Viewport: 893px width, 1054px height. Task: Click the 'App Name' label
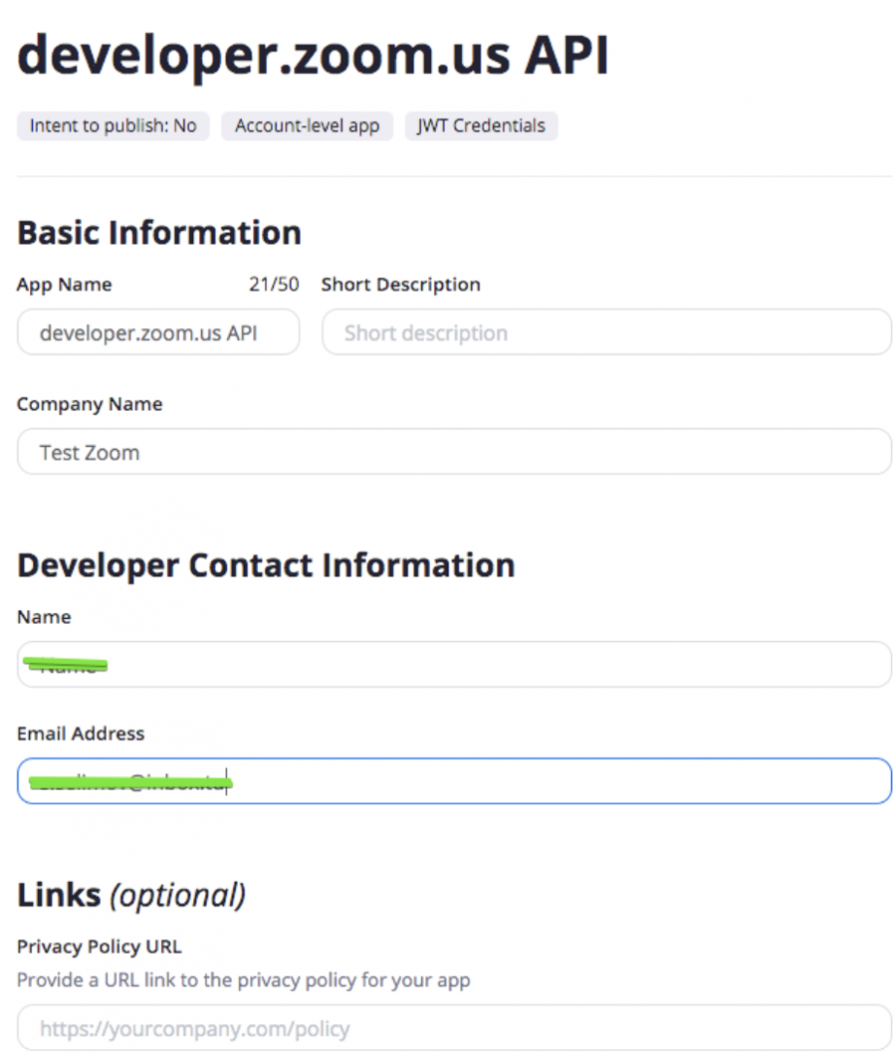click(x=64, y=285)
